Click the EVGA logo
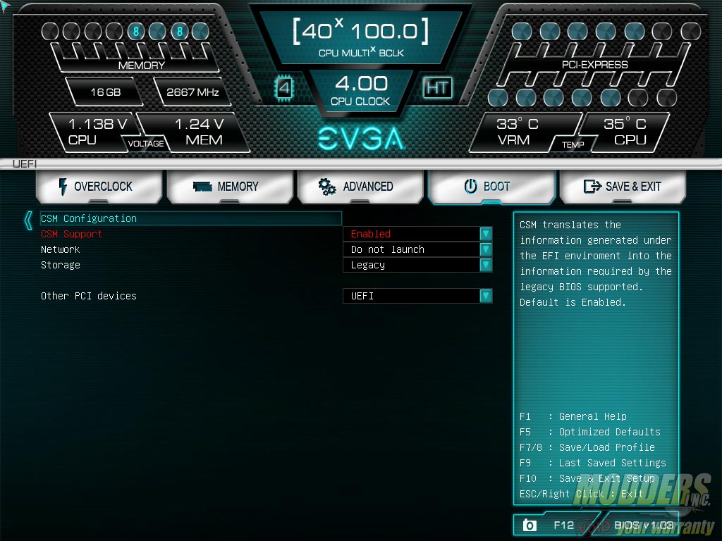The image size is (722, 541). tap(362, 139)
